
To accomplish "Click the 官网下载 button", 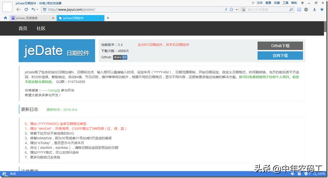I will click(280, 56).
